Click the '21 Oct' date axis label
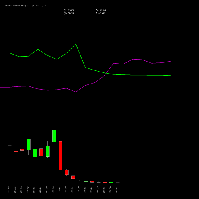 coord(92,189)
